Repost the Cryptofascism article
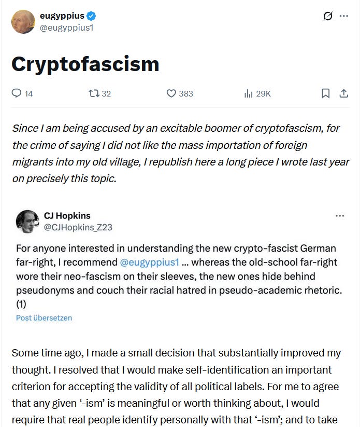The image size is (360, 427). [94, 93]
